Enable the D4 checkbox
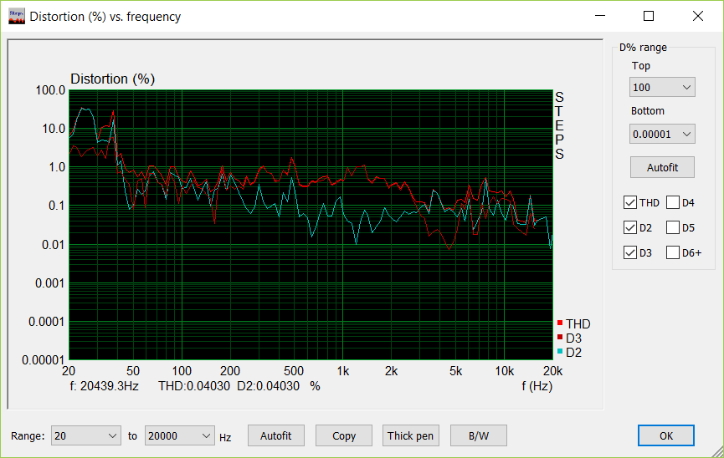This screenshot has width=724, height=458. [673, 202]
